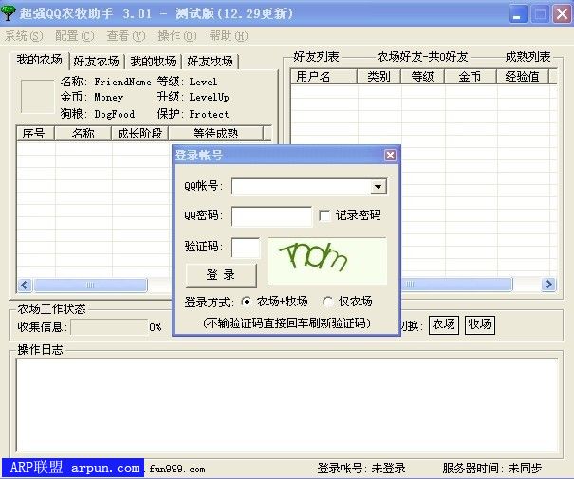
Task: Click into the QQ密码 password field
Action: (x=271, y=216)
